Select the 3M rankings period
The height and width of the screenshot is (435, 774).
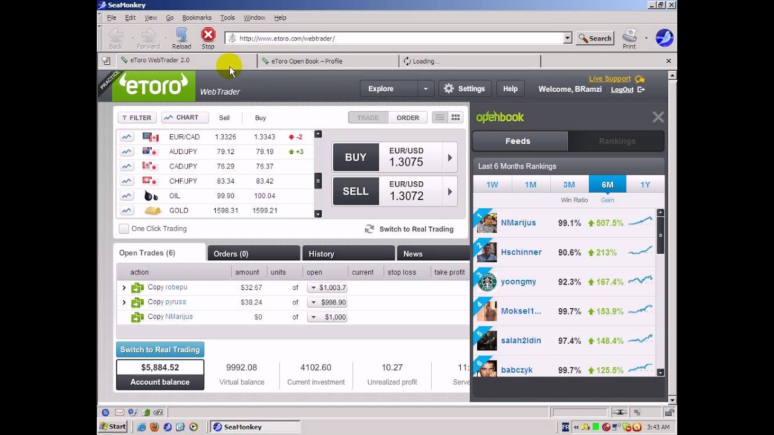coord(569,184)
